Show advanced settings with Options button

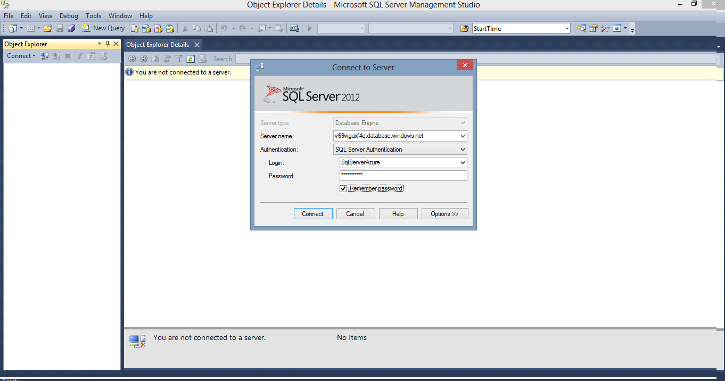pos(444,213)
